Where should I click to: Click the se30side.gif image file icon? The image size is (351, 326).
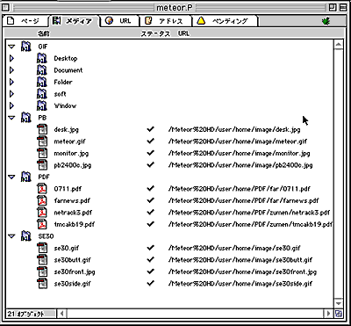pyautogui.click(x=42, y=284)
